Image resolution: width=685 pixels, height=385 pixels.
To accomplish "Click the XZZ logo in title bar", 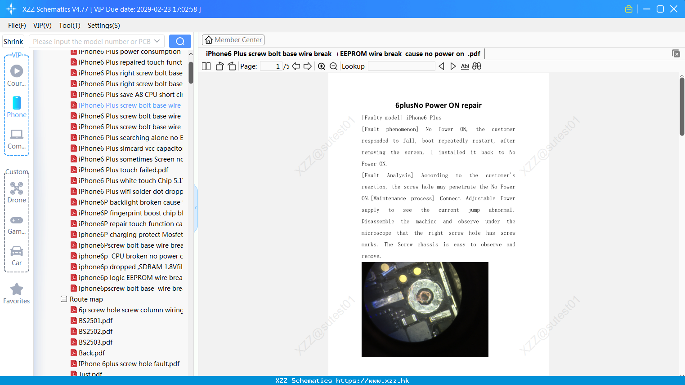I will click(11, 9).
